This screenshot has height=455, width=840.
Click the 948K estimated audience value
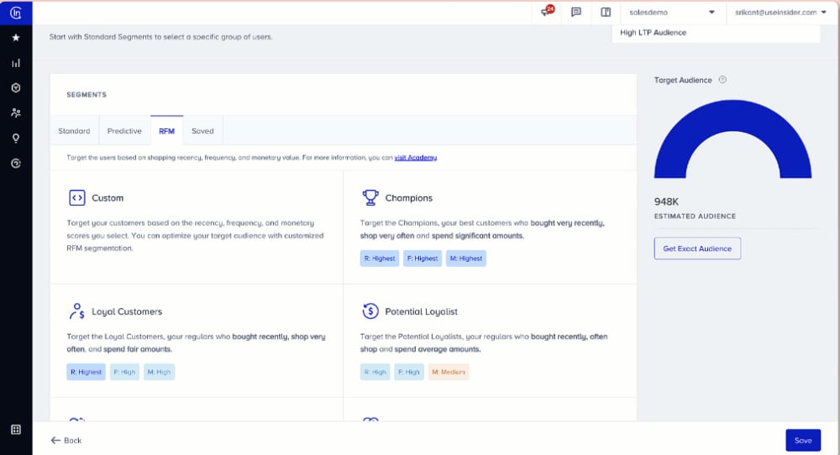click(666, 201)
